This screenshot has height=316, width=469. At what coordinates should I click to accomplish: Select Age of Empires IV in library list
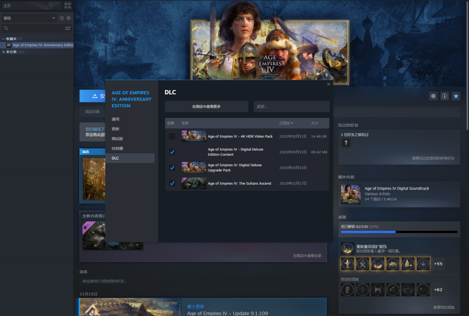point(37,45)
